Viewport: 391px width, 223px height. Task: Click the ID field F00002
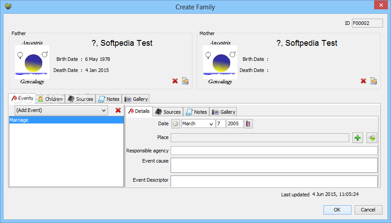tap(367, 23)
